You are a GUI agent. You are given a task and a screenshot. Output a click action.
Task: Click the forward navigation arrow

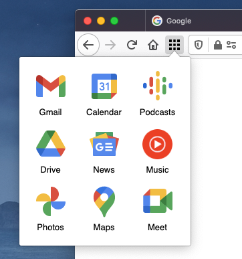click(x=110, y=45)
